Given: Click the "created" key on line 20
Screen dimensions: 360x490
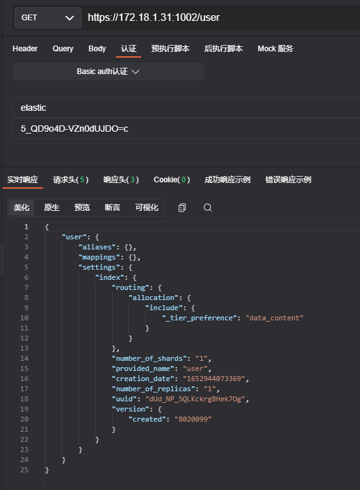Looking at the screenshot, I should pyautogui.click(x=147, y=419).
